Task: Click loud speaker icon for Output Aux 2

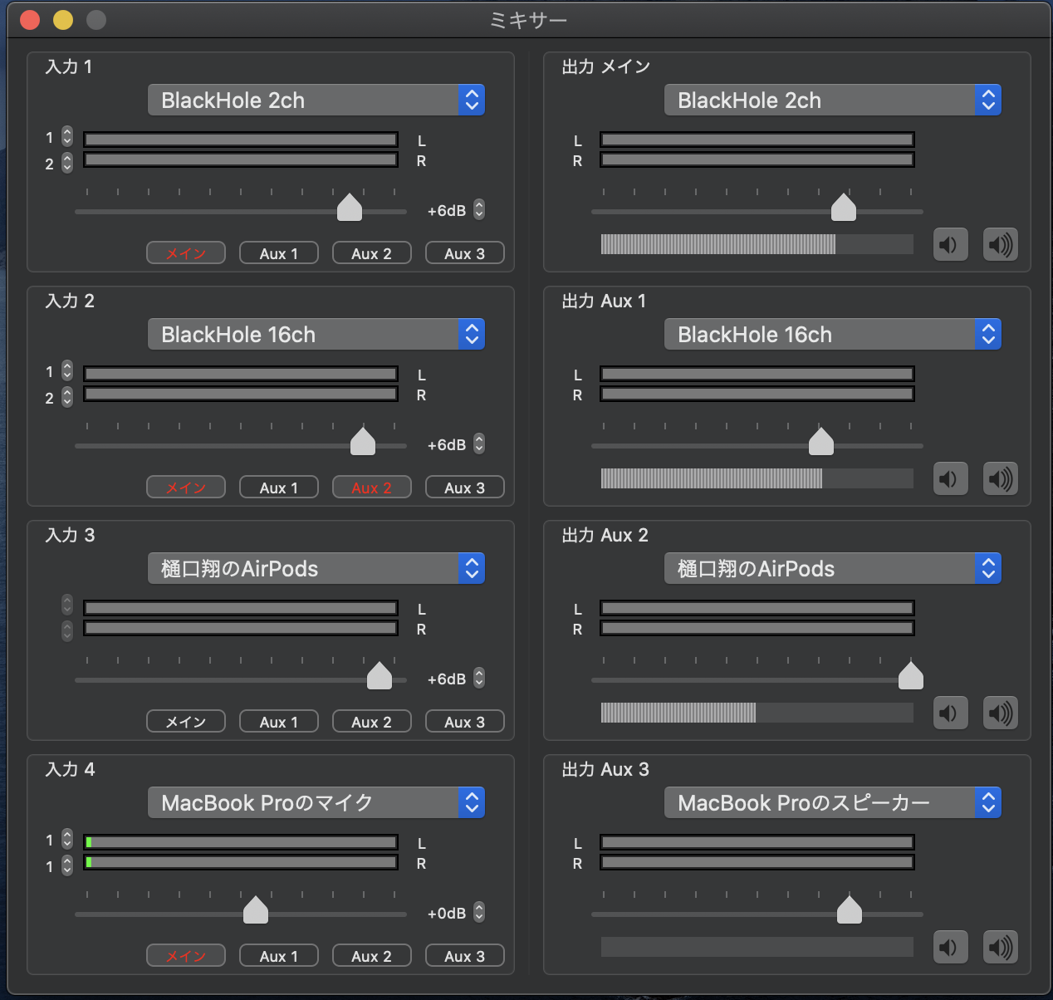Action: point(1001,713)
